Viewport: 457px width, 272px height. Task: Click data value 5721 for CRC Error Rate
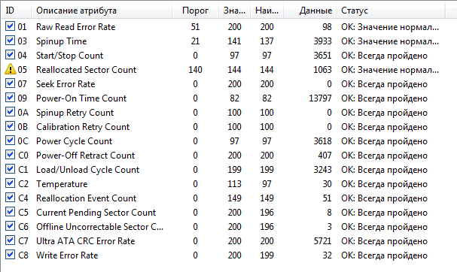coord(322,241)
